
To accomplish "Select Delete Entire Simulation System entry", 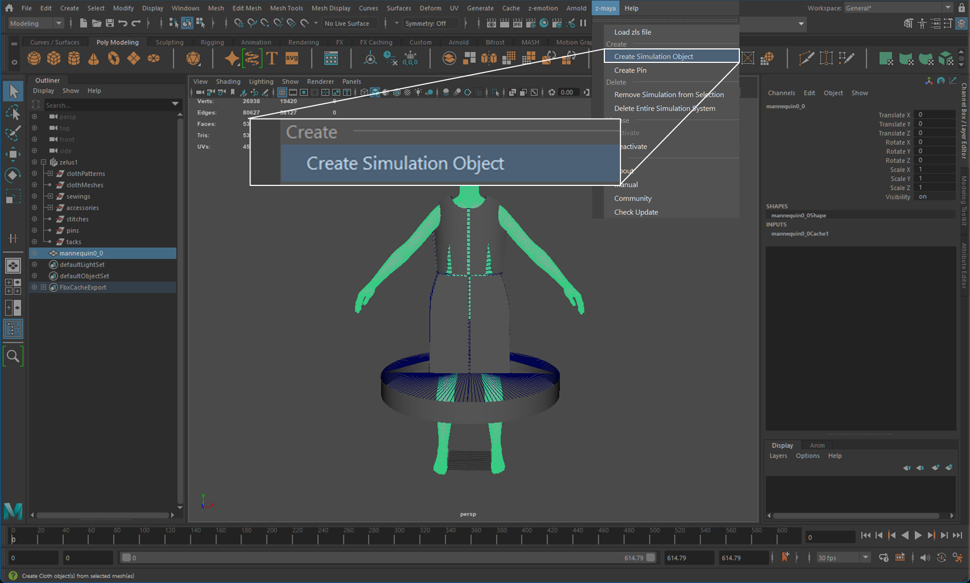I will coord(665,109).
